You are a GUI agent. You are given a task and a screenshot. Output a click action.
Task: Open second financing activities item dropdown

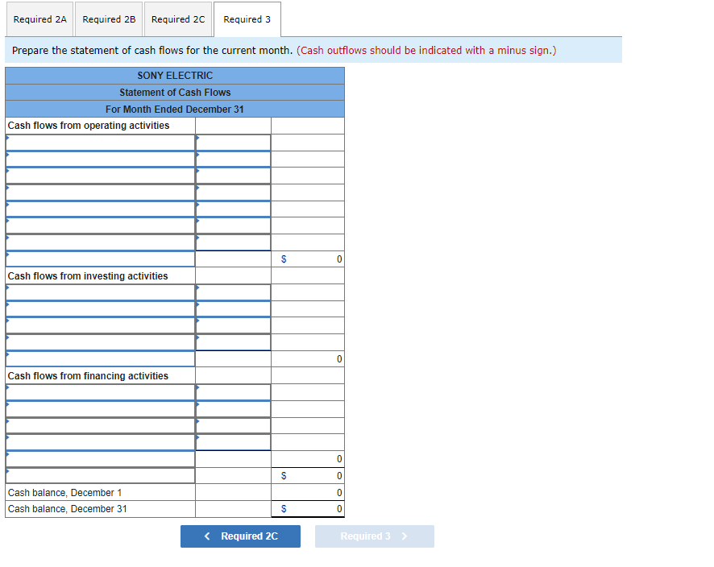101,409
